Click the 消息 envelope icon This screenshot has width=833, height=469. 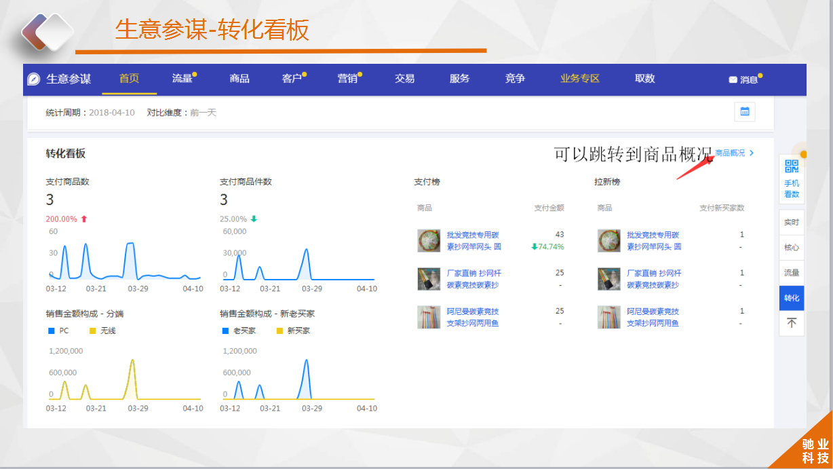click(x=733, y=79)
